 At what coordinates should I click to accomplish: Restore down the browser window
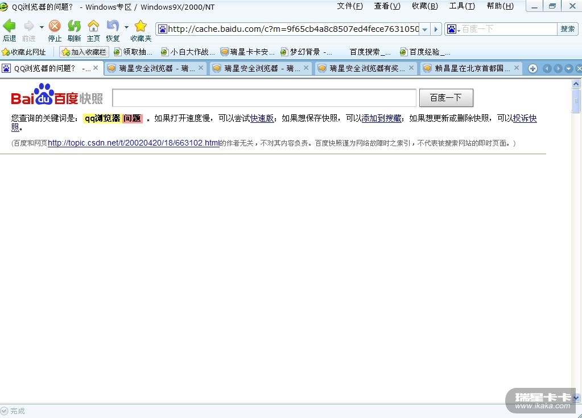pyautogui.click(x=552, y=6)
